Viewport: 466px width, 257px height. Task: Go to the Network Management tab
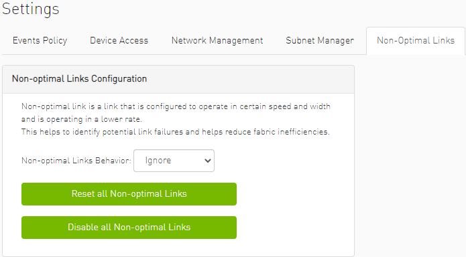217,40
